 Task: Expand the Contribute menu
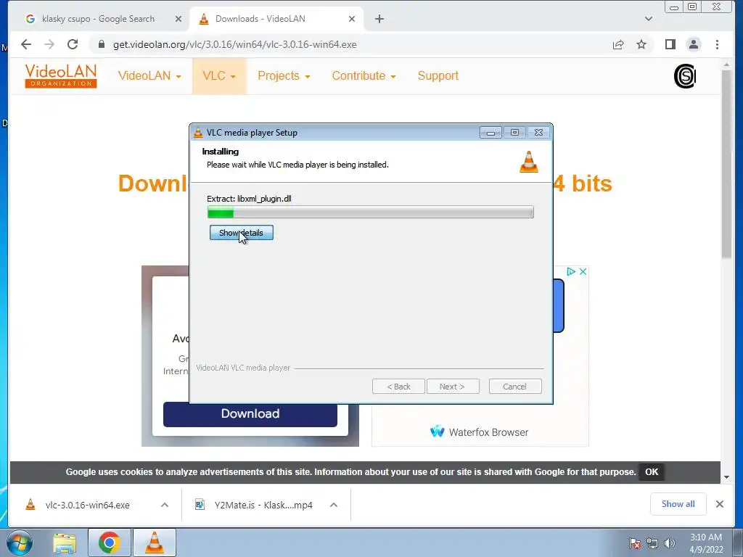[x=364, y=75]
